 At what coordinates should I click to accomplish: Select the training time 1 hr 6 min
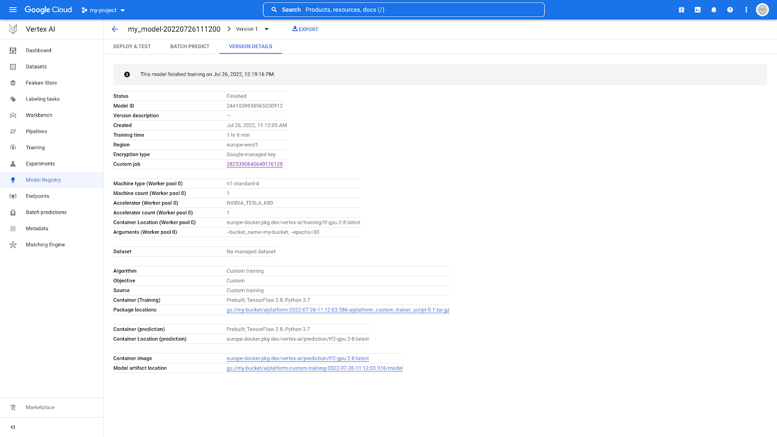(238, 135)
